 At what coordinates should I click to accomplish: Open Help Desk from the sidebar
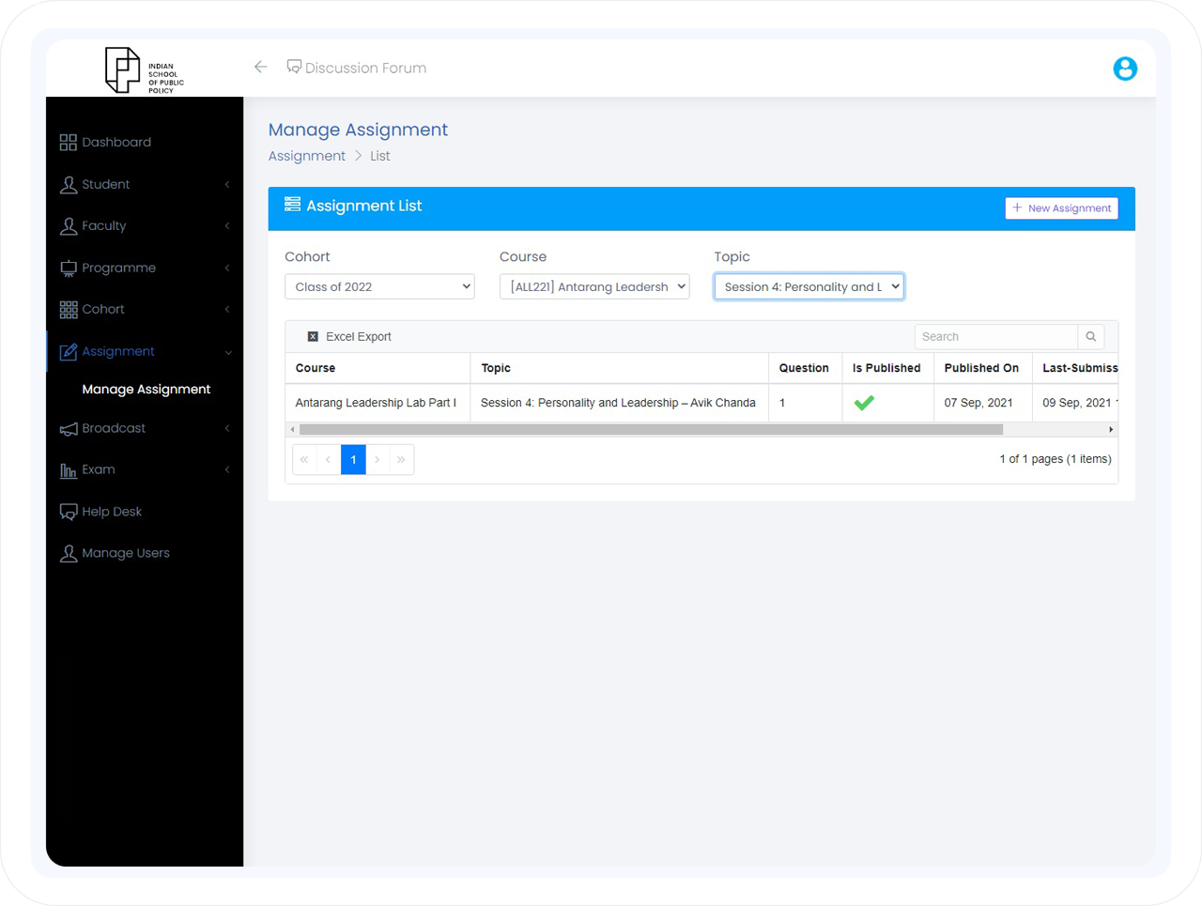coord(112,512)
